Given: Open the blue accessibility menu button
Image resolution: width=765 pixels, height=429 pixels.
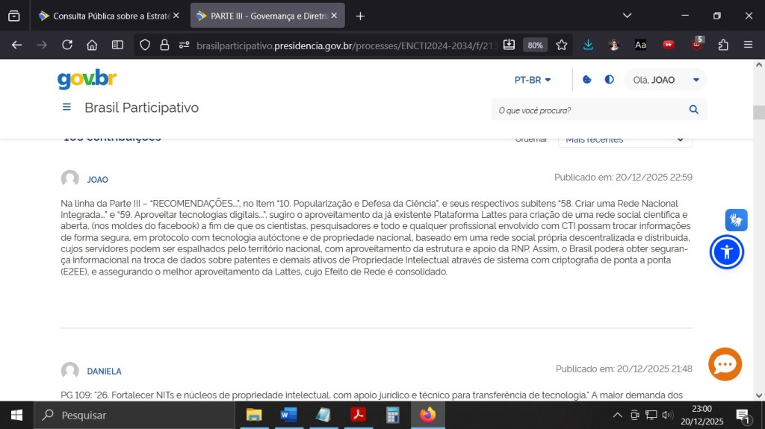Looking at the screenshot, I should (726, 252).
